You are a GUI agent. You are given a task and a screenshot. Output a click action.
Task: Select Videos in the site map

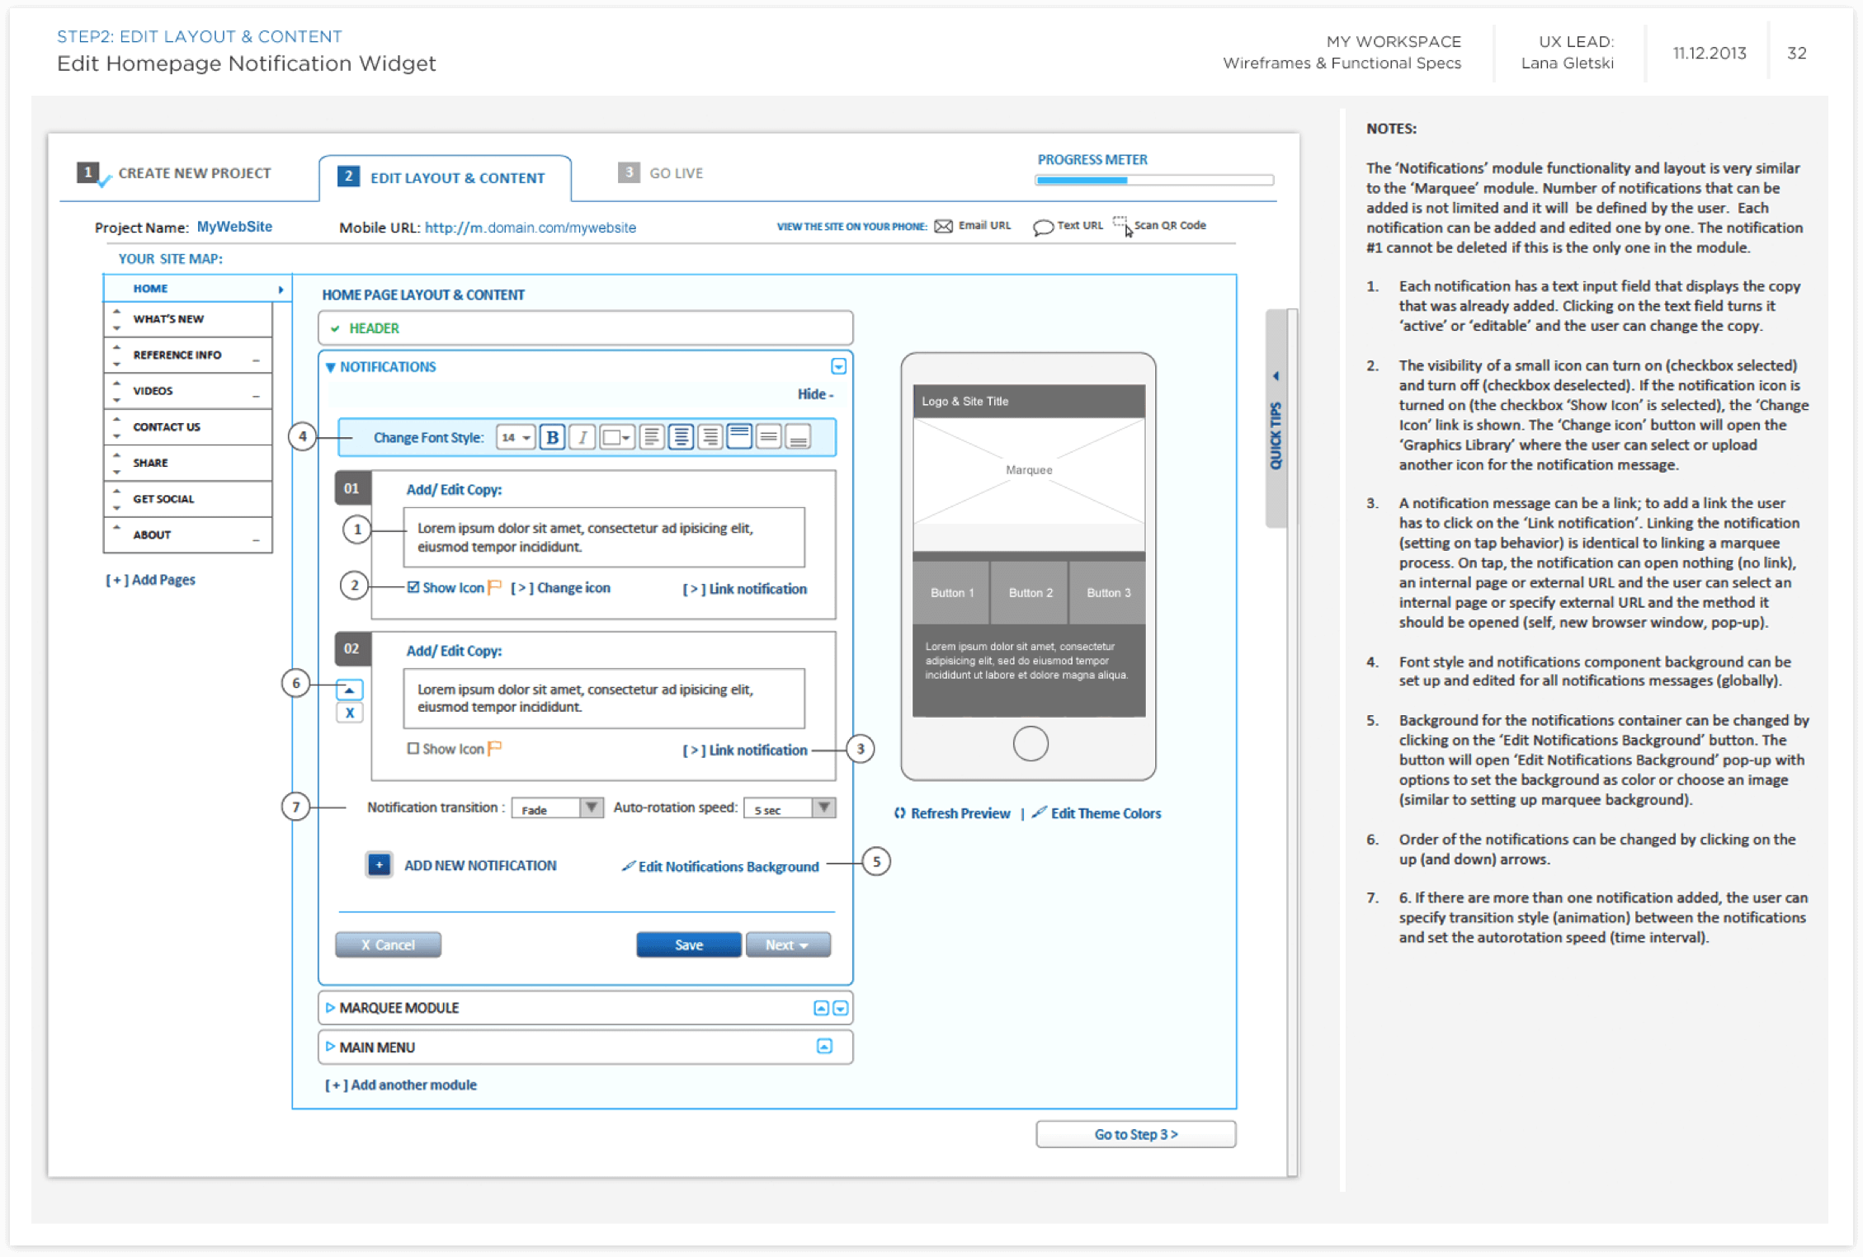(153, 391)
